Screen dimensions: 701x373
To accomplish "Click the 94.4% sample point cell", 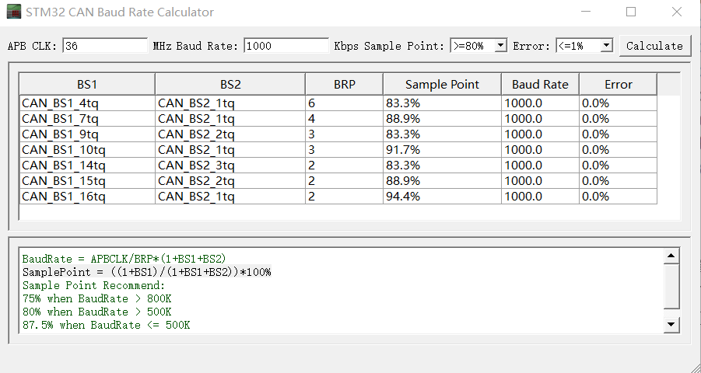I will click(x=442, y=197).
